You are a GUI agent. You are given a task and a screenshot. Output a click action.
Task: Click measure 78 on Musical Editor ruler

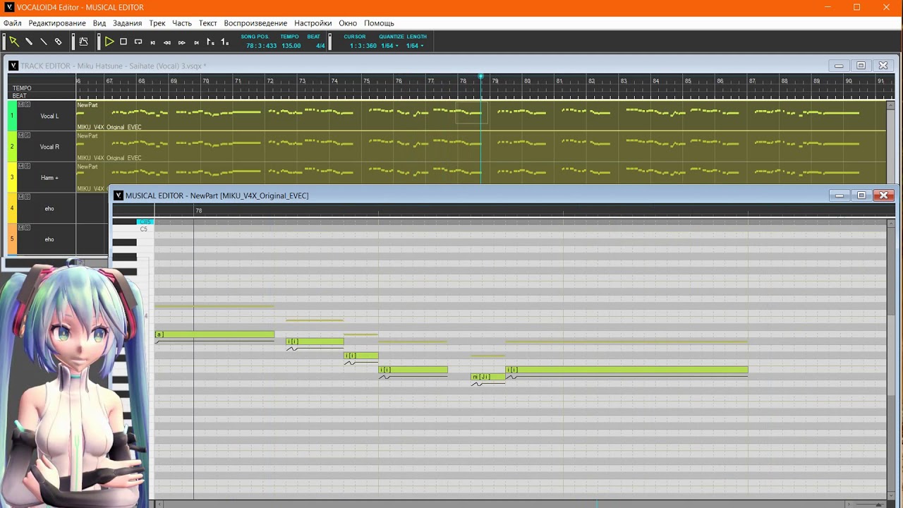click(x=199, y=211)
